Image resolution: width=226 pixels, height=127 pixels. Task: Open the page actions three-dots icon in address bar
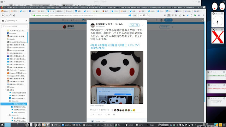coord(141,16)
